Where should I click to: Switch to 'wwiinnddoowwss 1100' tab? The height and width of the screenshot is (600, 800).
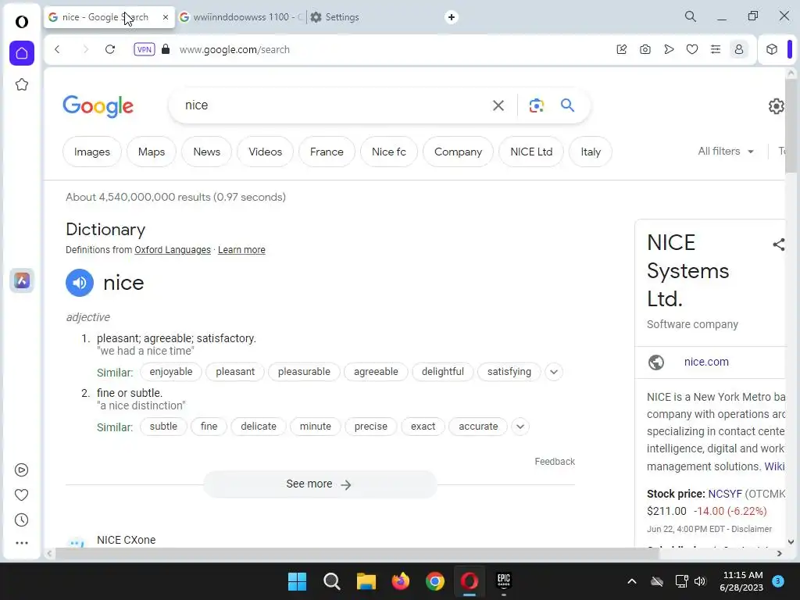241,17
